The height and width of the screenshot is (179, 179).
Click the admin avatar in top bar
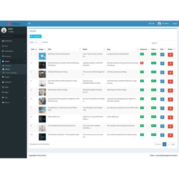[x=159, y=24]
